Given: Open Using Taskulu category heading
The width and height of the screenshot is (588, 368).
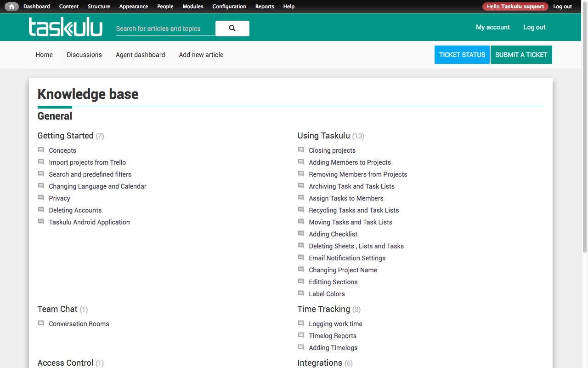Looking at the screenshot, I should pyautogui.click(x=324, y=136).
